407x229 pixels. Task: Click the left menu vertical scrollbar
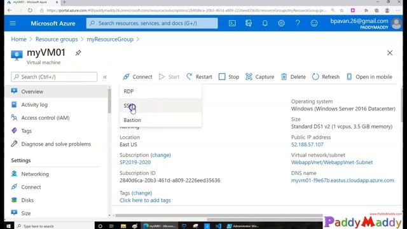pos(109,101)
